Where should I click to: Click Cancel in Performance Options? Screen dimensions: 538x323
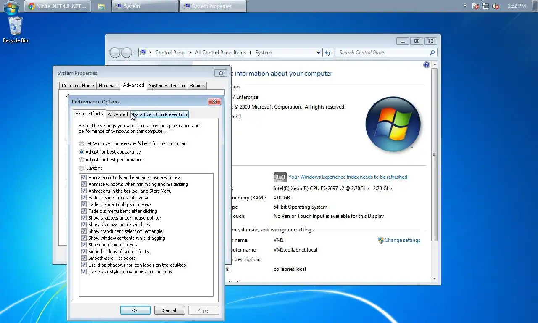(169, 310)
